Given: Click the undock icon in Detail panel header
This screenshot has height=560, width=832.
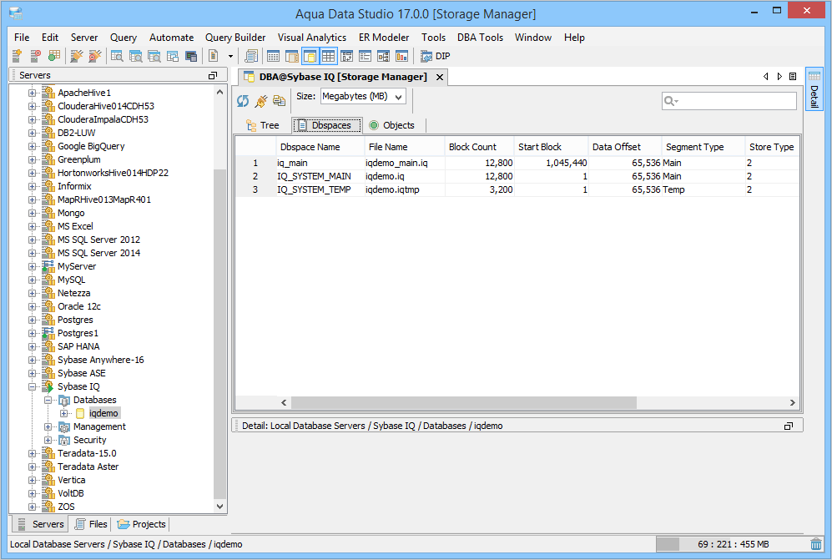Looking at the screenshot, I should (788, 426).
